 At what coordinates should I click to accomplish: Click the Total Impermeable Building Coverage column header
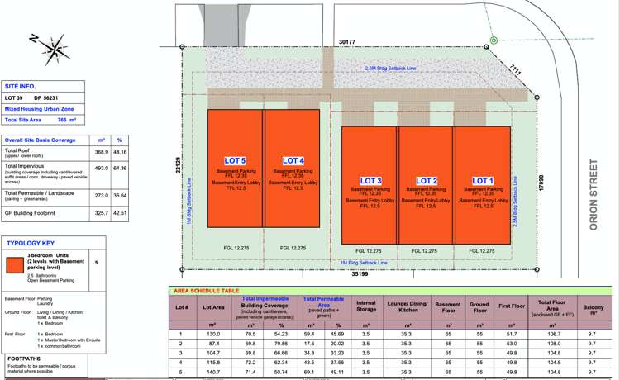click(x=264, y=306)
